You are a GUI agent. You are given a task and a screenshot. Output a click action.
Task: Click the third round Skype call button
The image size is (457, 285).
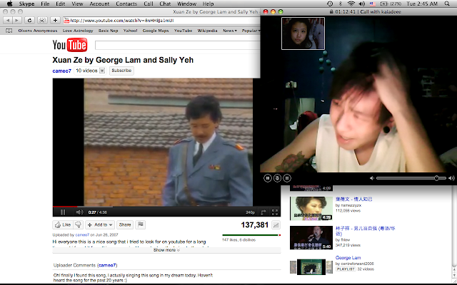tap(287, 178)
